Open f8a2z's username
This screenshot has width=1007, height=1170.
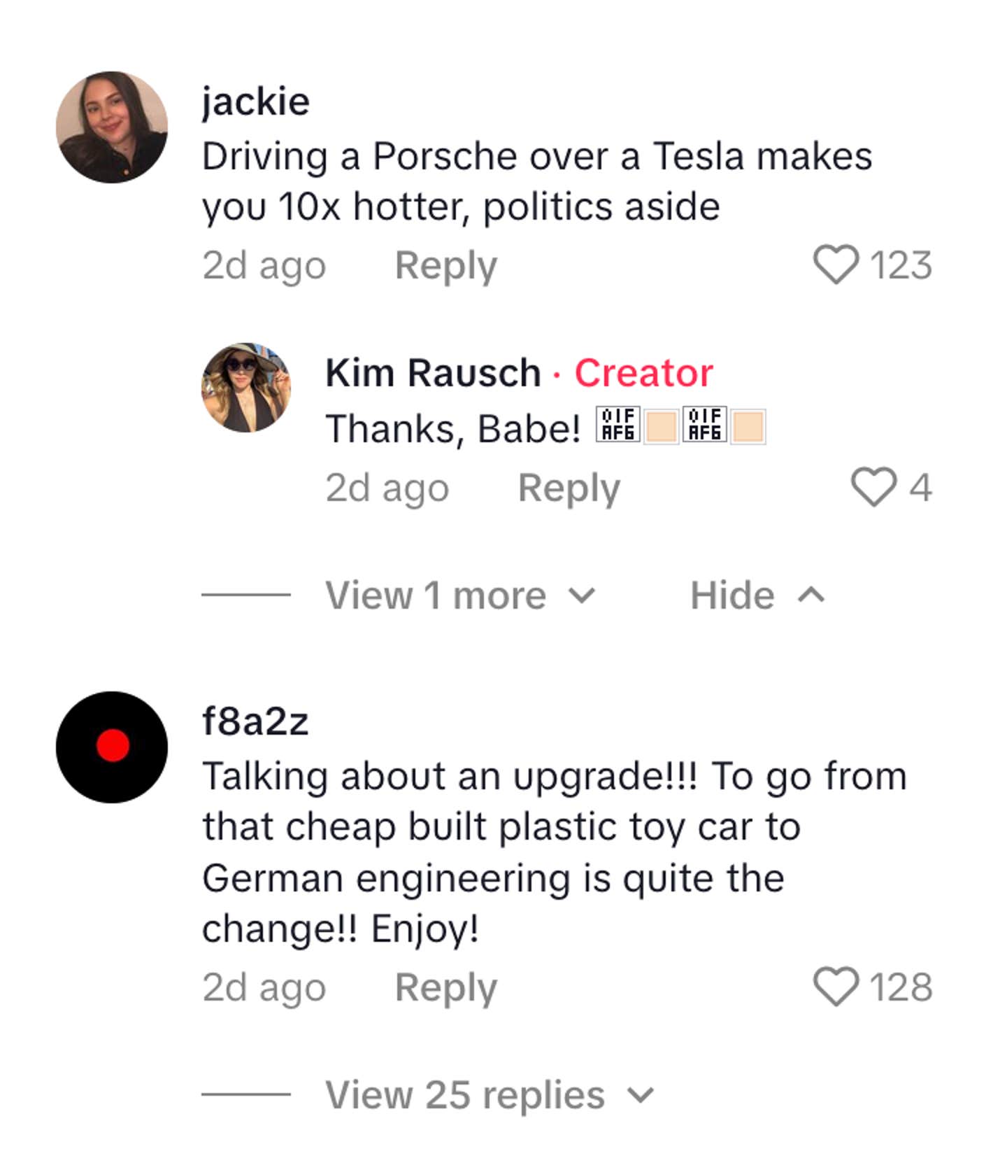[x=256, y=726]
